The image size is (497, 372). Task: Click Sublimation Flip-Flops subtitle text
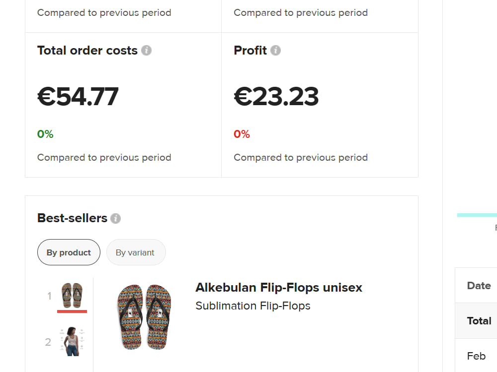pyautogui.click(x=252, y=306)
